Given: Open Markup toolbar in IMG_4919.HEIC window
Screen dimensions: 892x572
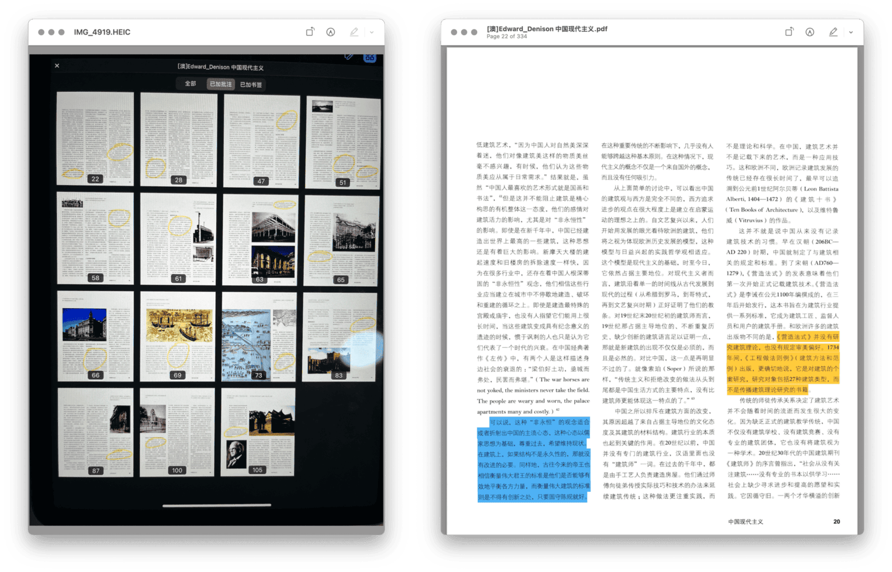Looking at the screenshot, I should click(331, 32).
